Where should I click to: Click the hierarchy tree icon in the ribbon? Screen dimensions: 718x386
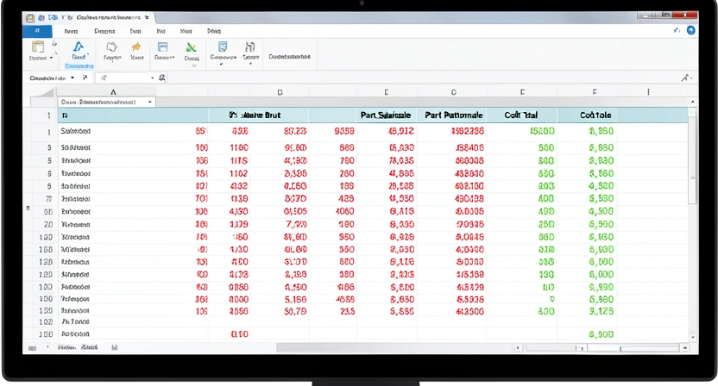tap(250, 47)
